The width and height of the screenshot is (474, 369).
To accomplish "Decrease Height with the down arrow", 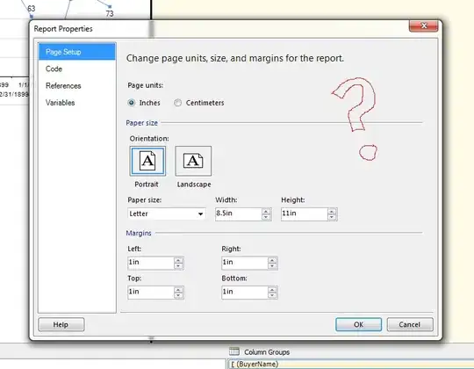I will [332, 216].
